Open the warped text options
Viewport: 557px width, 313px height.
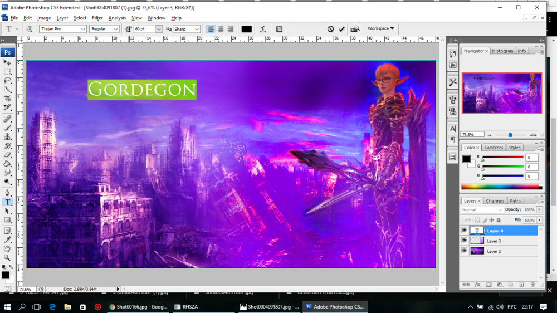tap(263, 29)
